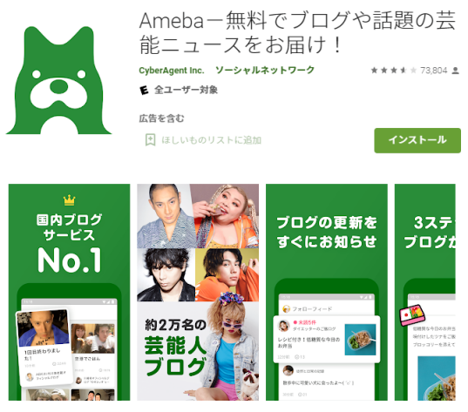Click the app title starting with Ameba
Image resolution: width=468 pixels, height=412 pixels.
pyautogui.click(x=297, y=32)
